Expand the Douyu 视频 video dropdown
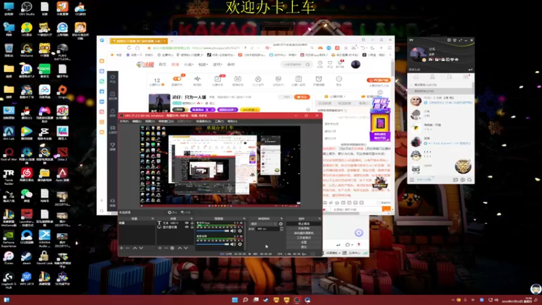Screen dimensions: 542x305 click(203, 64)
